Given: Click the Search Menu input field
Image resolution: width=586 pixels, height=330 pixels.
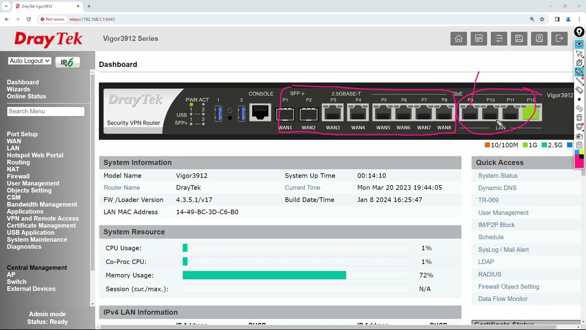Looking at the screenshot, I should pos(46,111).
